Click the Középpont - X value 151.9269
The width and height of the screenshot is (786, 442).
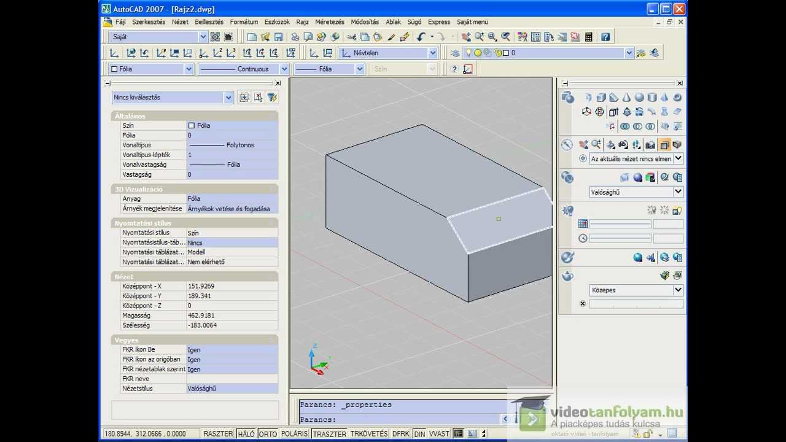pos(232,286)
